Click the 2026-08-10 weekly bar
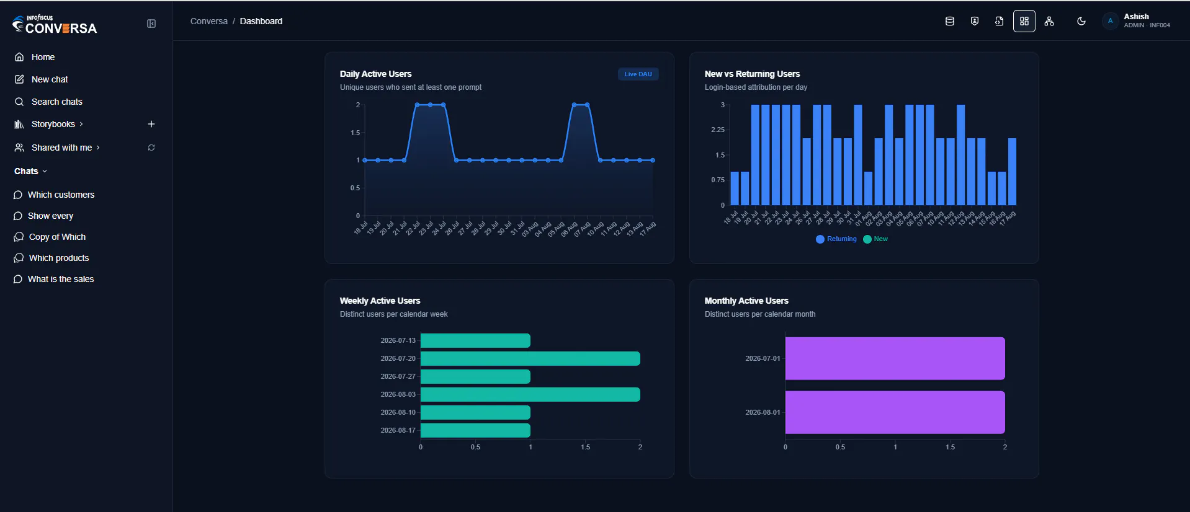 coord(475,412)
